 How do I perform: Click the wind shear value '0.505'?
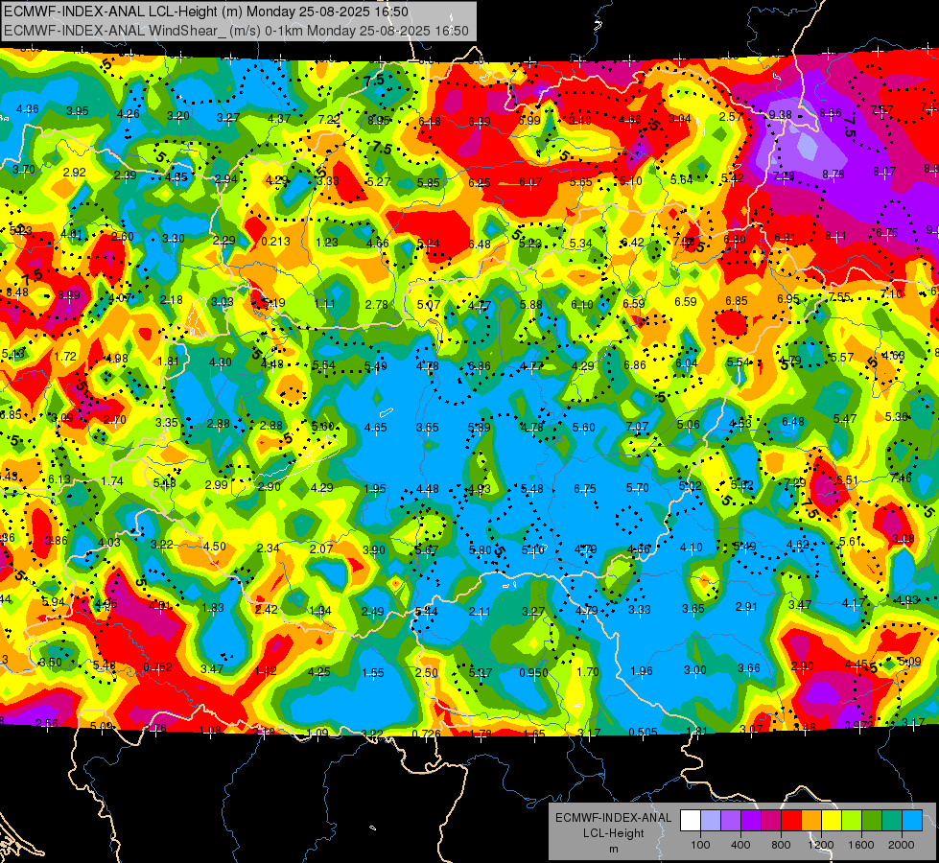click(644, 732)
